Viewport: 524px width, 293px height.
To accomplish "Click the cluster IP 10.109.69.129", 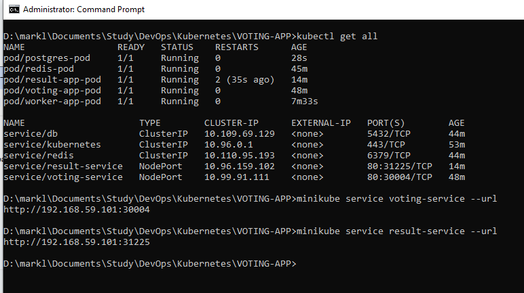I will [x=240, y=134].
